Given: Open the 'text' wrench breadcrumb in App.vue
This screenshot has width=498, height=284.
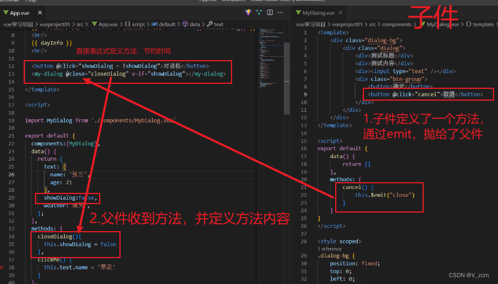Looking at the screenshot, I should pos(215,24).
